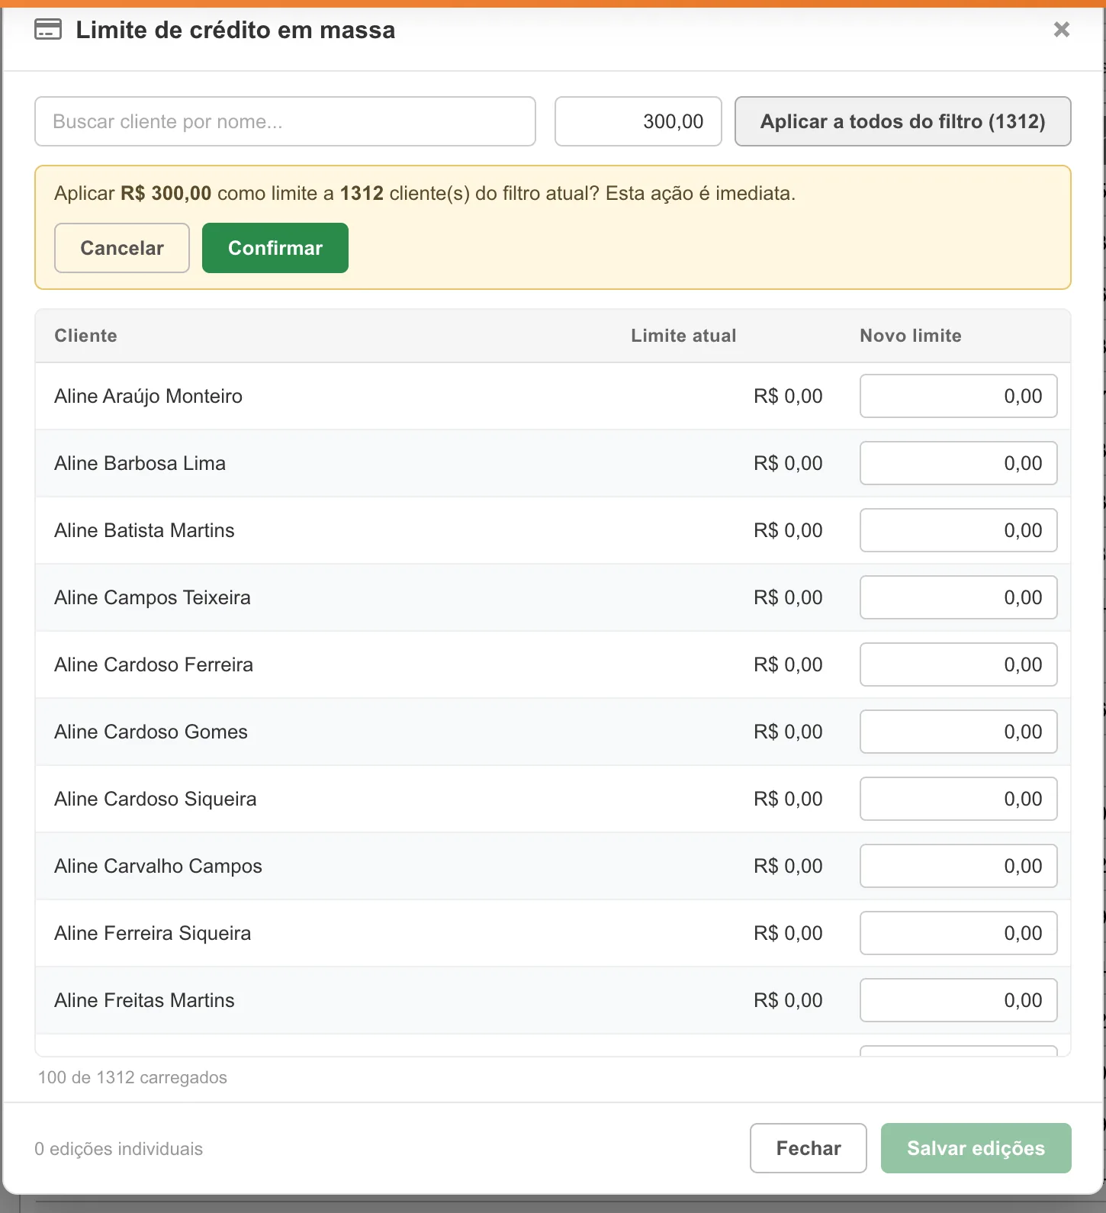Edit the new limit for Aline Freitas Martins
Viewport: 1106px width, 1213px height.
pyautogui.click(x=959, y=1000)
